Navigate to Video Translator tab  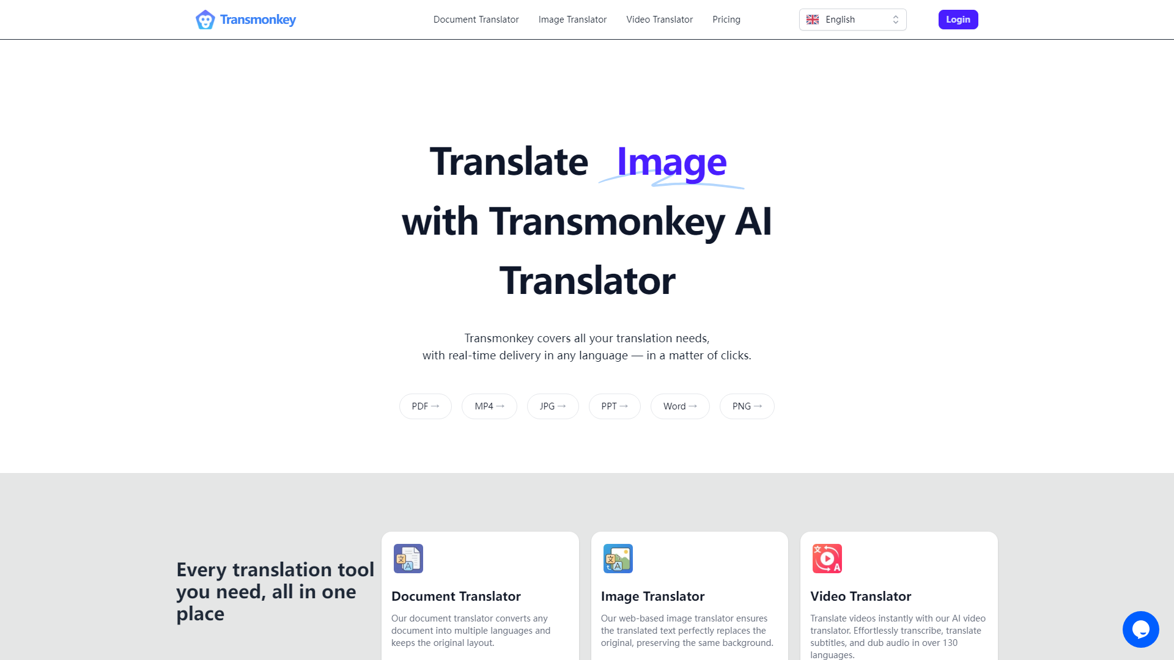659,20
